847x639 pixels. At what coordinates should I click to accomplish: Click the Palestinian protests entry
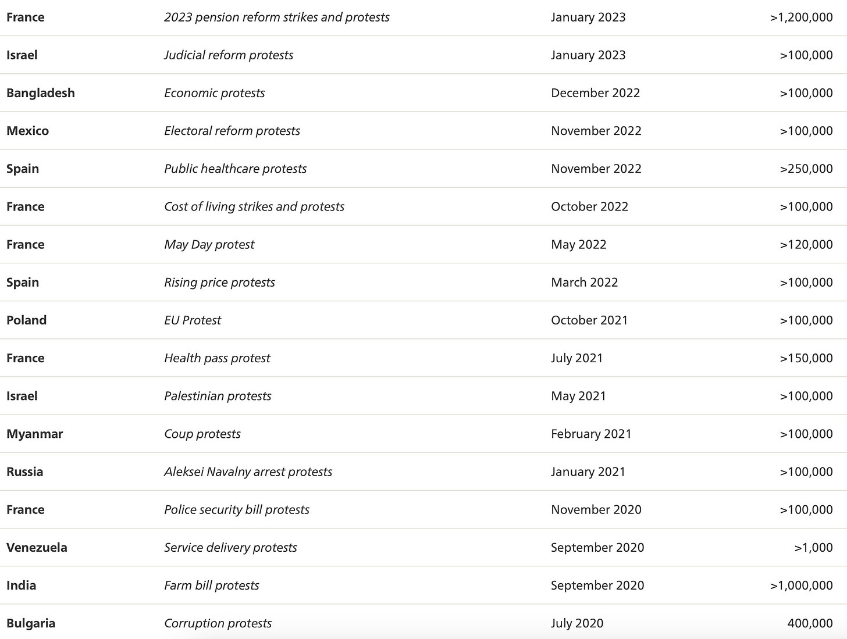[x=218, y=396]
